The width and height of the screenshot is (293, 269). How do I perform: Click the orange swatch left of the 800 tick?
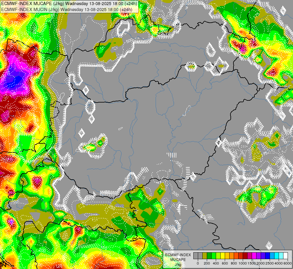[232, 256]
